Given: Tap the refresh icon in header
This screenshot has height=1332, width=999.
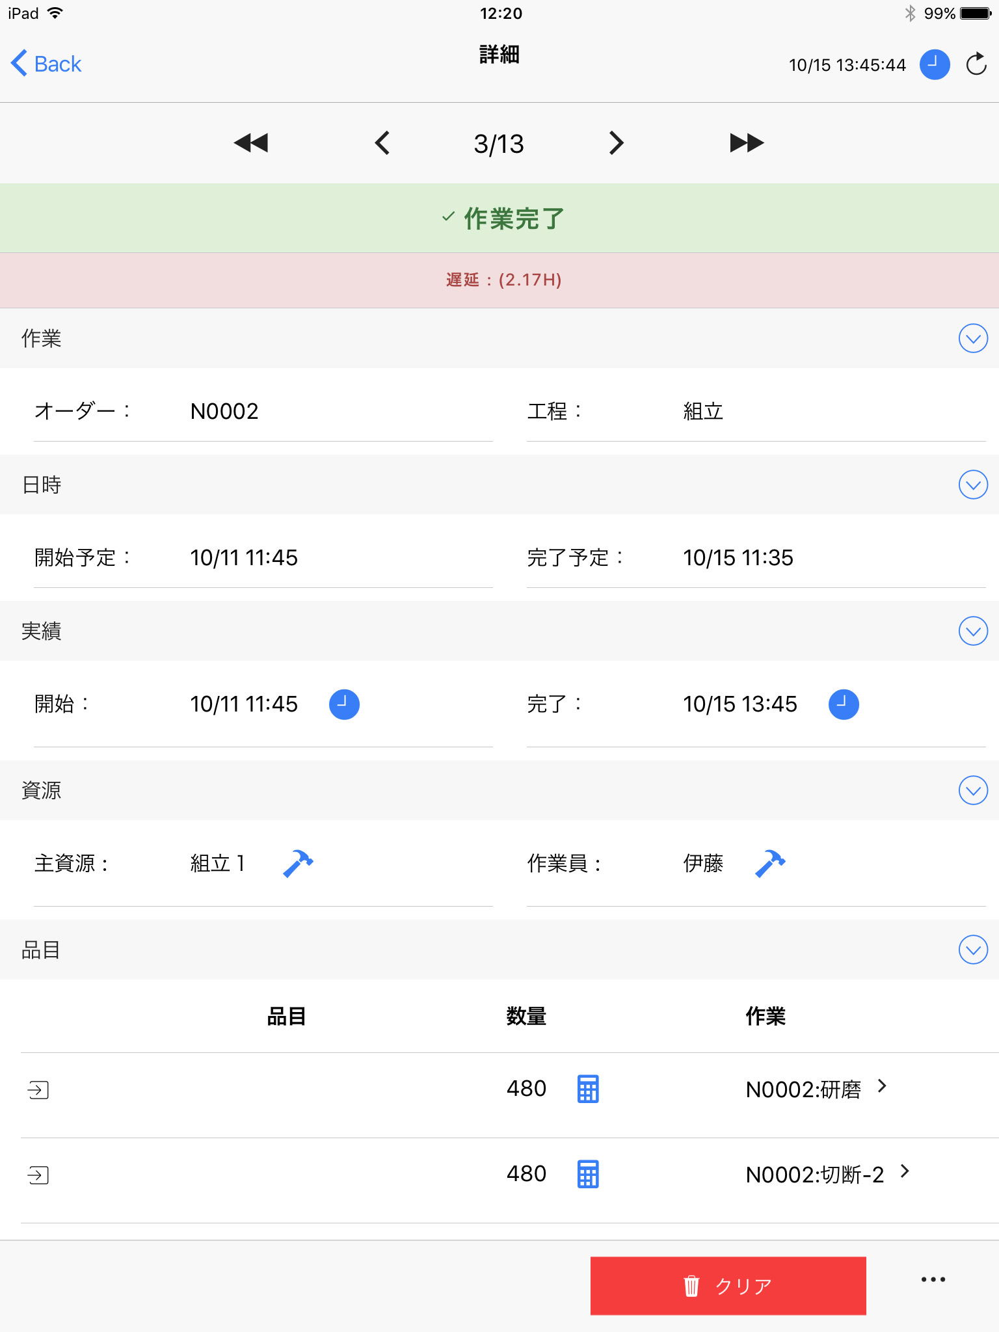Looking at the screenshot, I should 976,64.
